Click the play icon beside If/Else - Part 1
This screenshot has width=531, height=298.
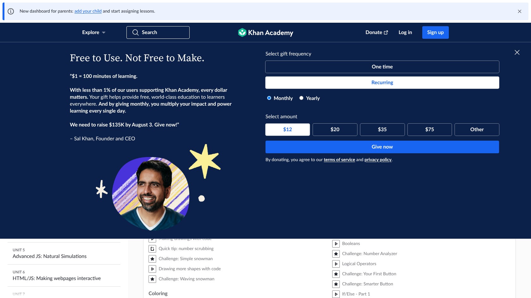tap(336, 294)
